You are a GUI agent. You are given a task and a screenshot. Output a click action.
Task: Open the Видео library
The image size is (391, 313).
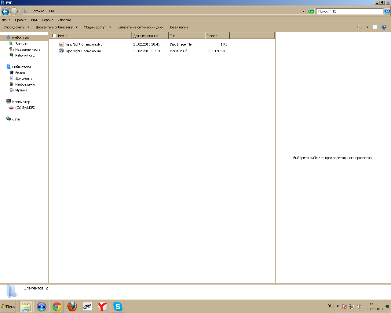(20, 73)
